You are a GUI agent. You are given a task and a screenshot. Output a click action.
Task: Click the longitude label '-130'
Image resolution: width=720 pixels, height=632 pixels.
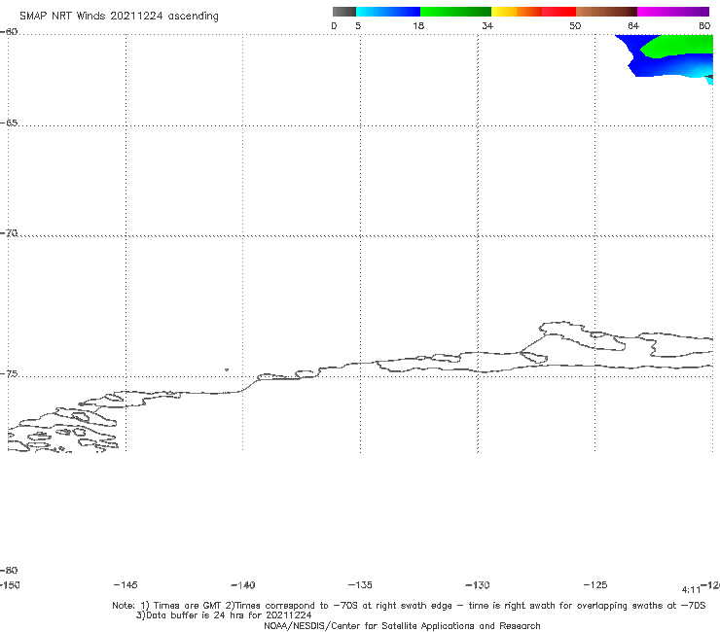478,585
